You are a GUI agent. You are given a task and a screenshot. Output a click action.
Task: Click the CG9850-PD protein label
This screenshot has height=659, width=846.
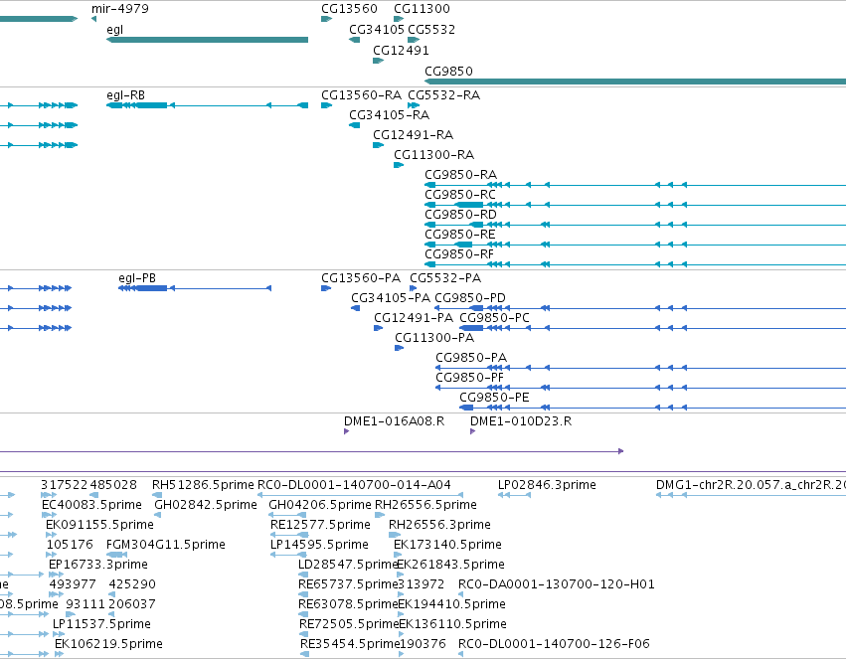[470, 299]
